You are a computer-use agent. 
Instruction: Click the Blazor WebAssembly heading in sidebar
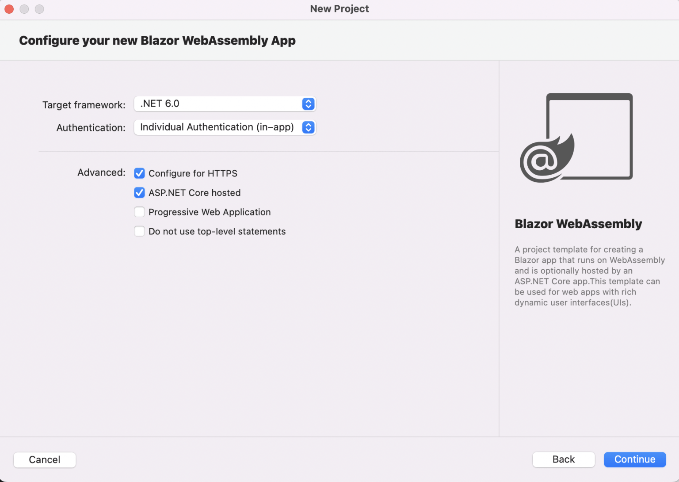tap(578, 224)
